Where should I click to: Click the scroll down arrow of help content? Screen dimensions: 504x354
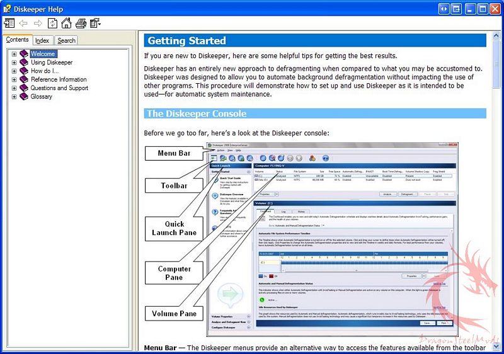pos(496,346)
